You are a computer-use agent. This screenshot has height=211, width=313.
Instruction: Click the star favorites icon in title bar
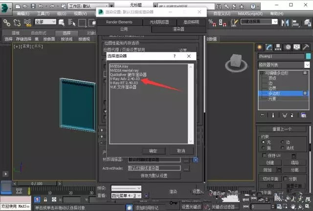[242, 6]
